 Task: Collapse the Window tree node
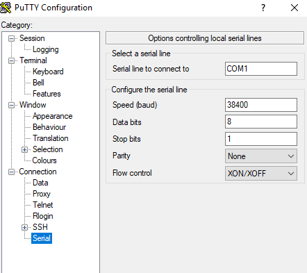[x=11, y=105]
